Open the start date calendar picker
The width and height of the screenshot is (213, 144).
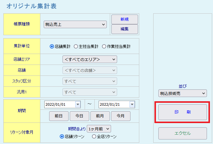(x=78, y=104)
